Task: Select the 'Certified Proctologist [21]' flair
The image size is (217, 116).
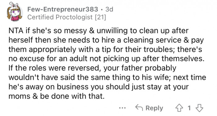Action: [67, 17]
